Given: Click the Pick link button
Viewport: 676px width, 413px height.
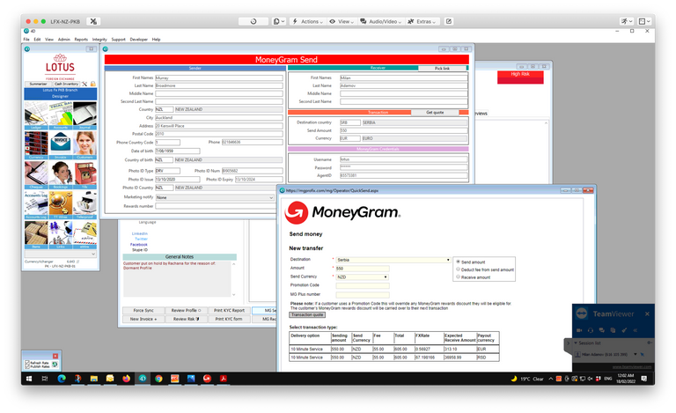Looking at the screenshot, I should pyautogui.click(x=442, y=69).
